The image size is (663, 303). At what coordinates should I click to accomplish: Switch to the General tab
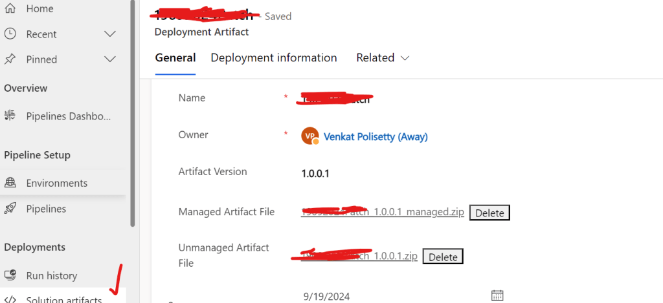pyautogui.click(x=175, y=58)
